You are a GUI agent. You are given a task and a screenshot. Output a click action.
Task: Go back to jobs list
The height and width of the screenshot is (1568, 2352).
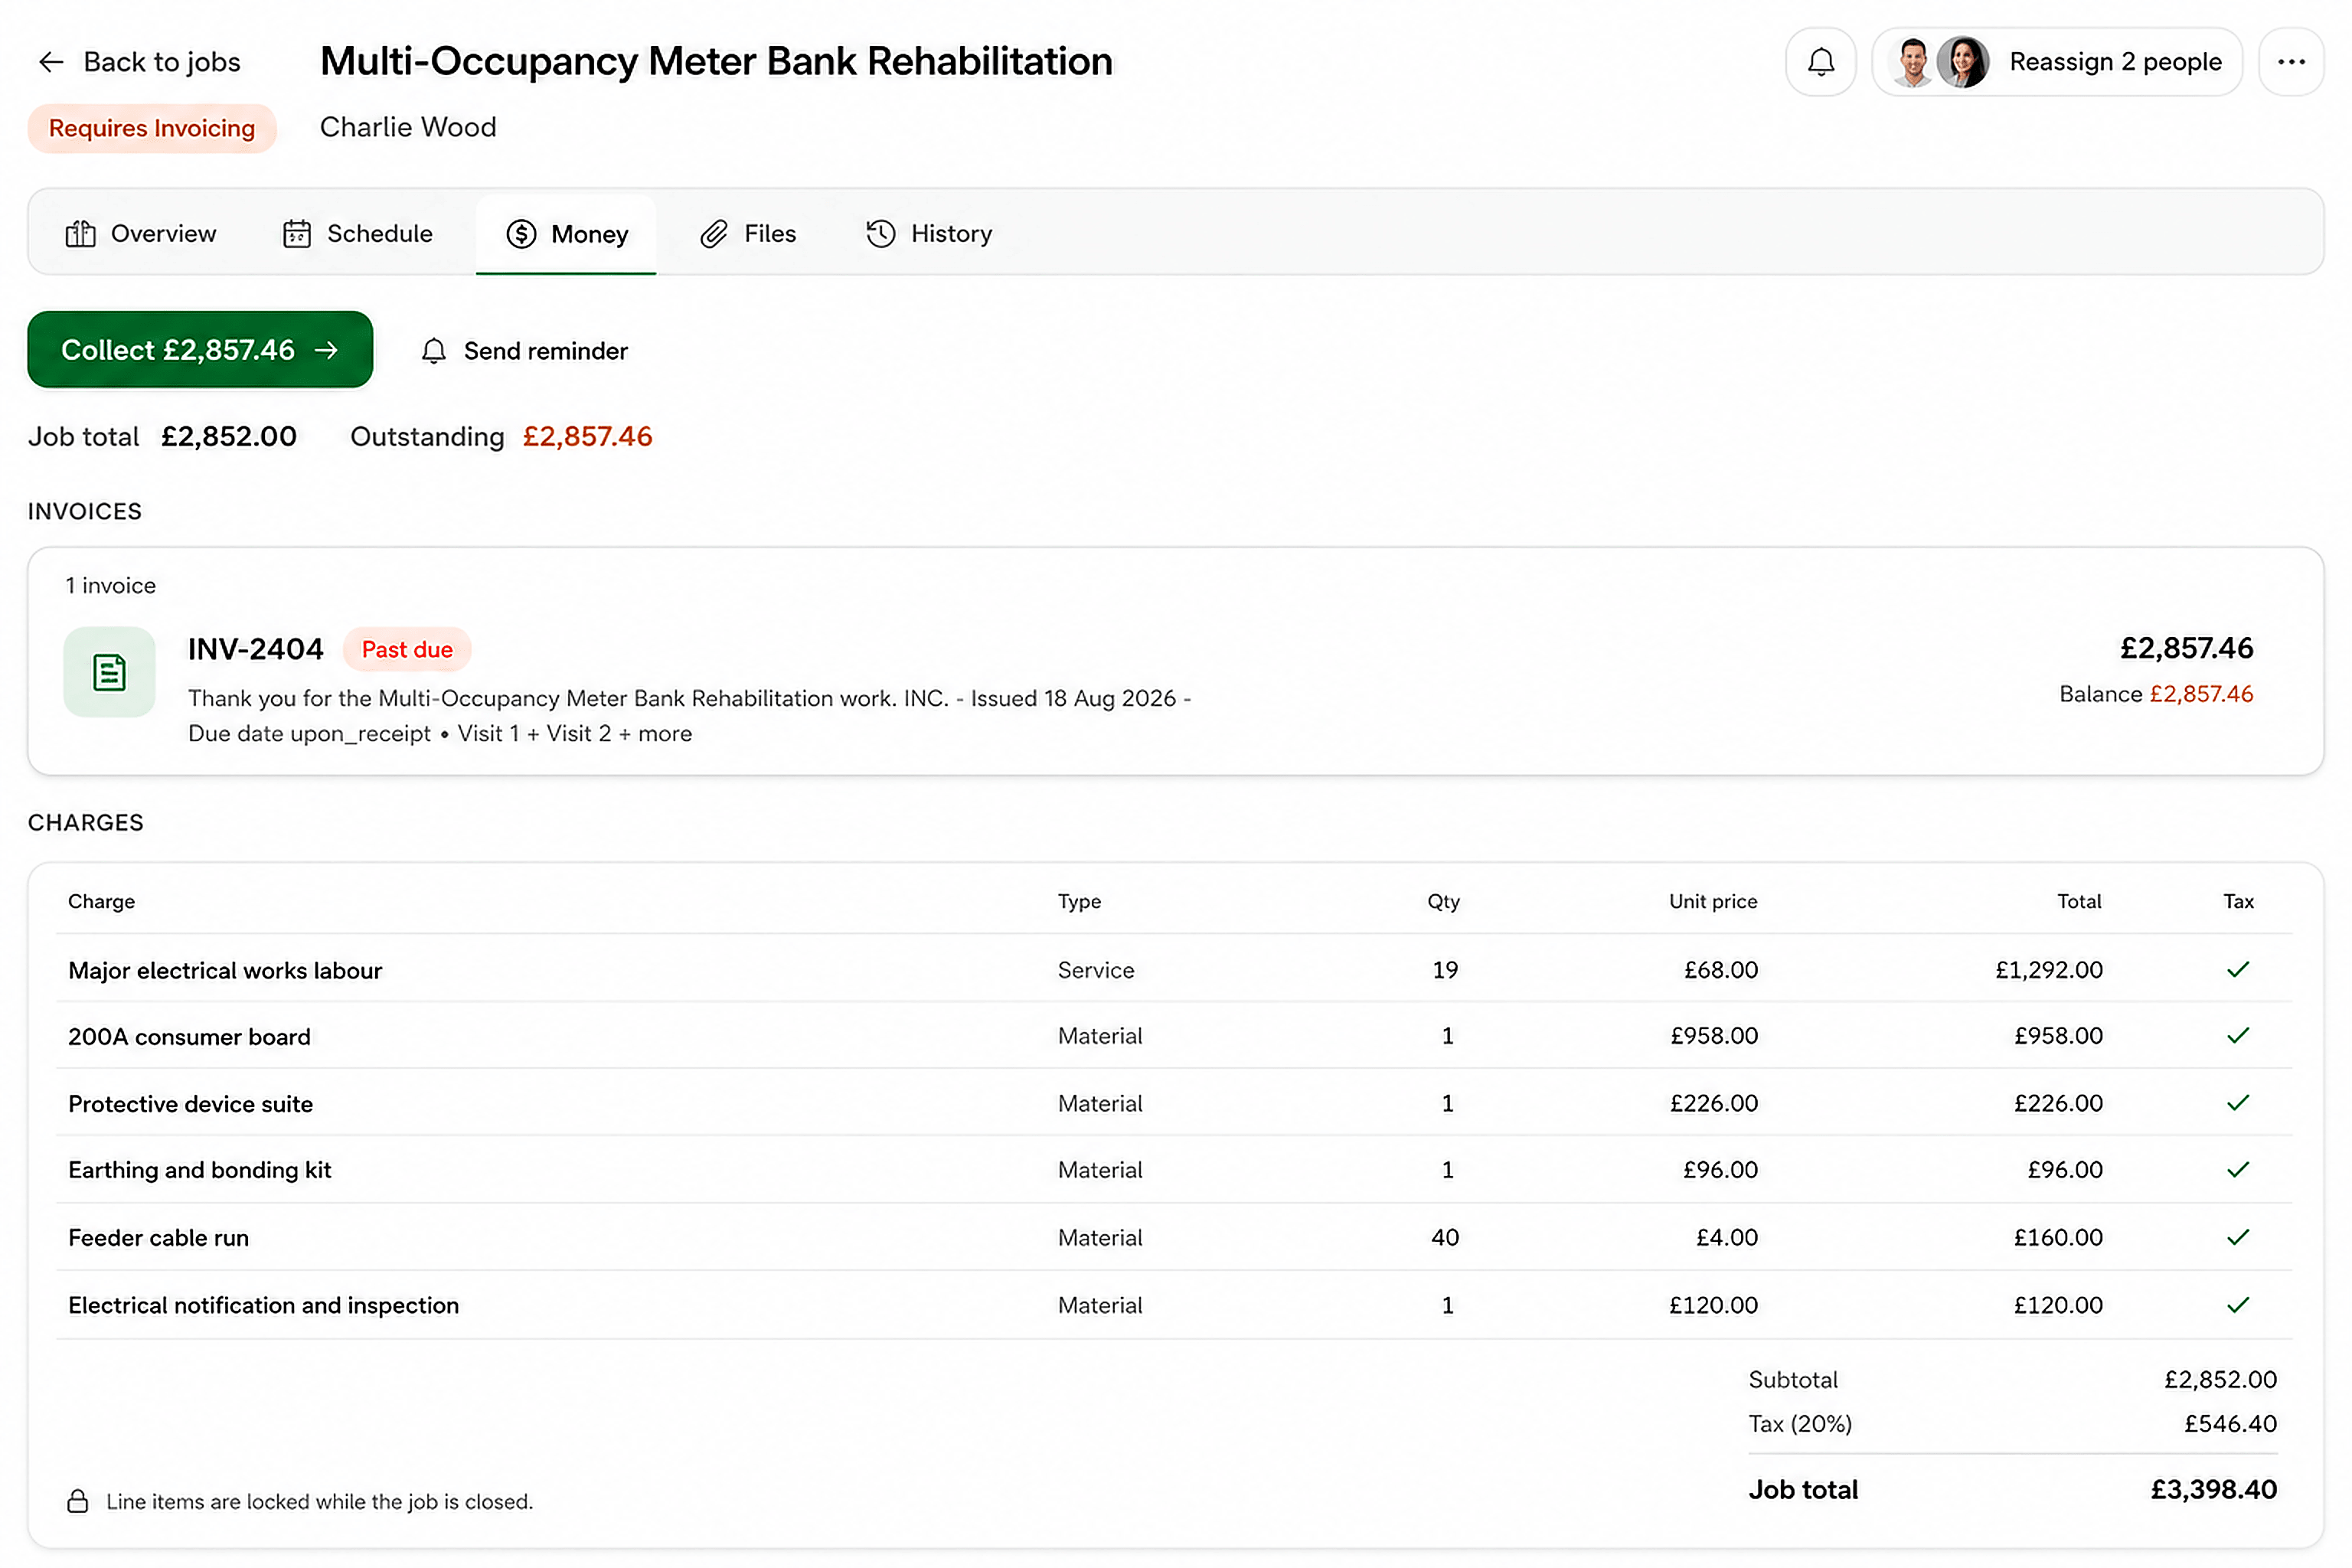coord(139,62)
